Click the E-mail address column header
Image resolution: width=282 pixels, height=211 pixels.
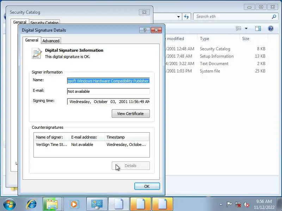(x=87, y=137)
